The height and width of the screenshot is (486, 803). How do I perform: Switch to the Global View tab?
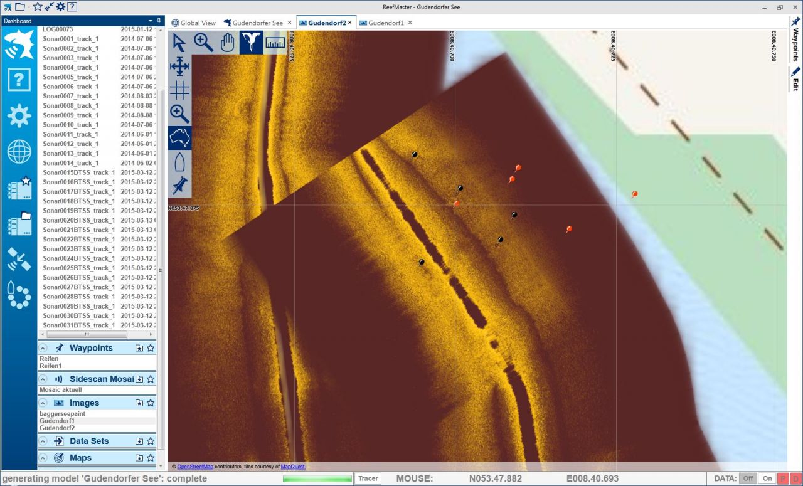pos(193,23)
